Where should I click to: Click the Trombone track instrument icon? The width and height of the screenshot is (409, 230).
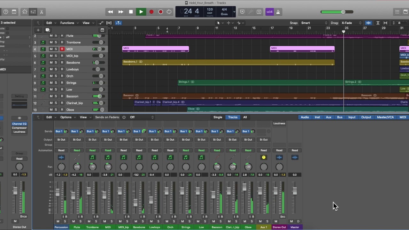tap(43, 42)
